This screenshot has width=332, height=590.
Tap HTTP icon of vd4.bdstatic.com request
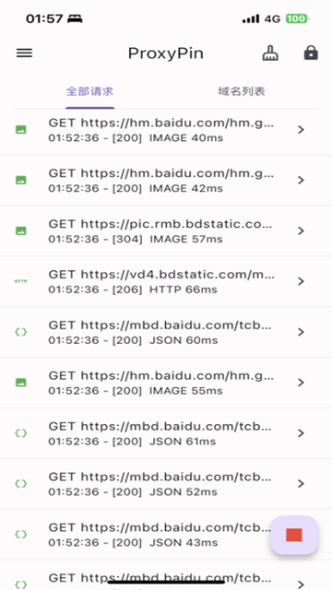[20, 281]
